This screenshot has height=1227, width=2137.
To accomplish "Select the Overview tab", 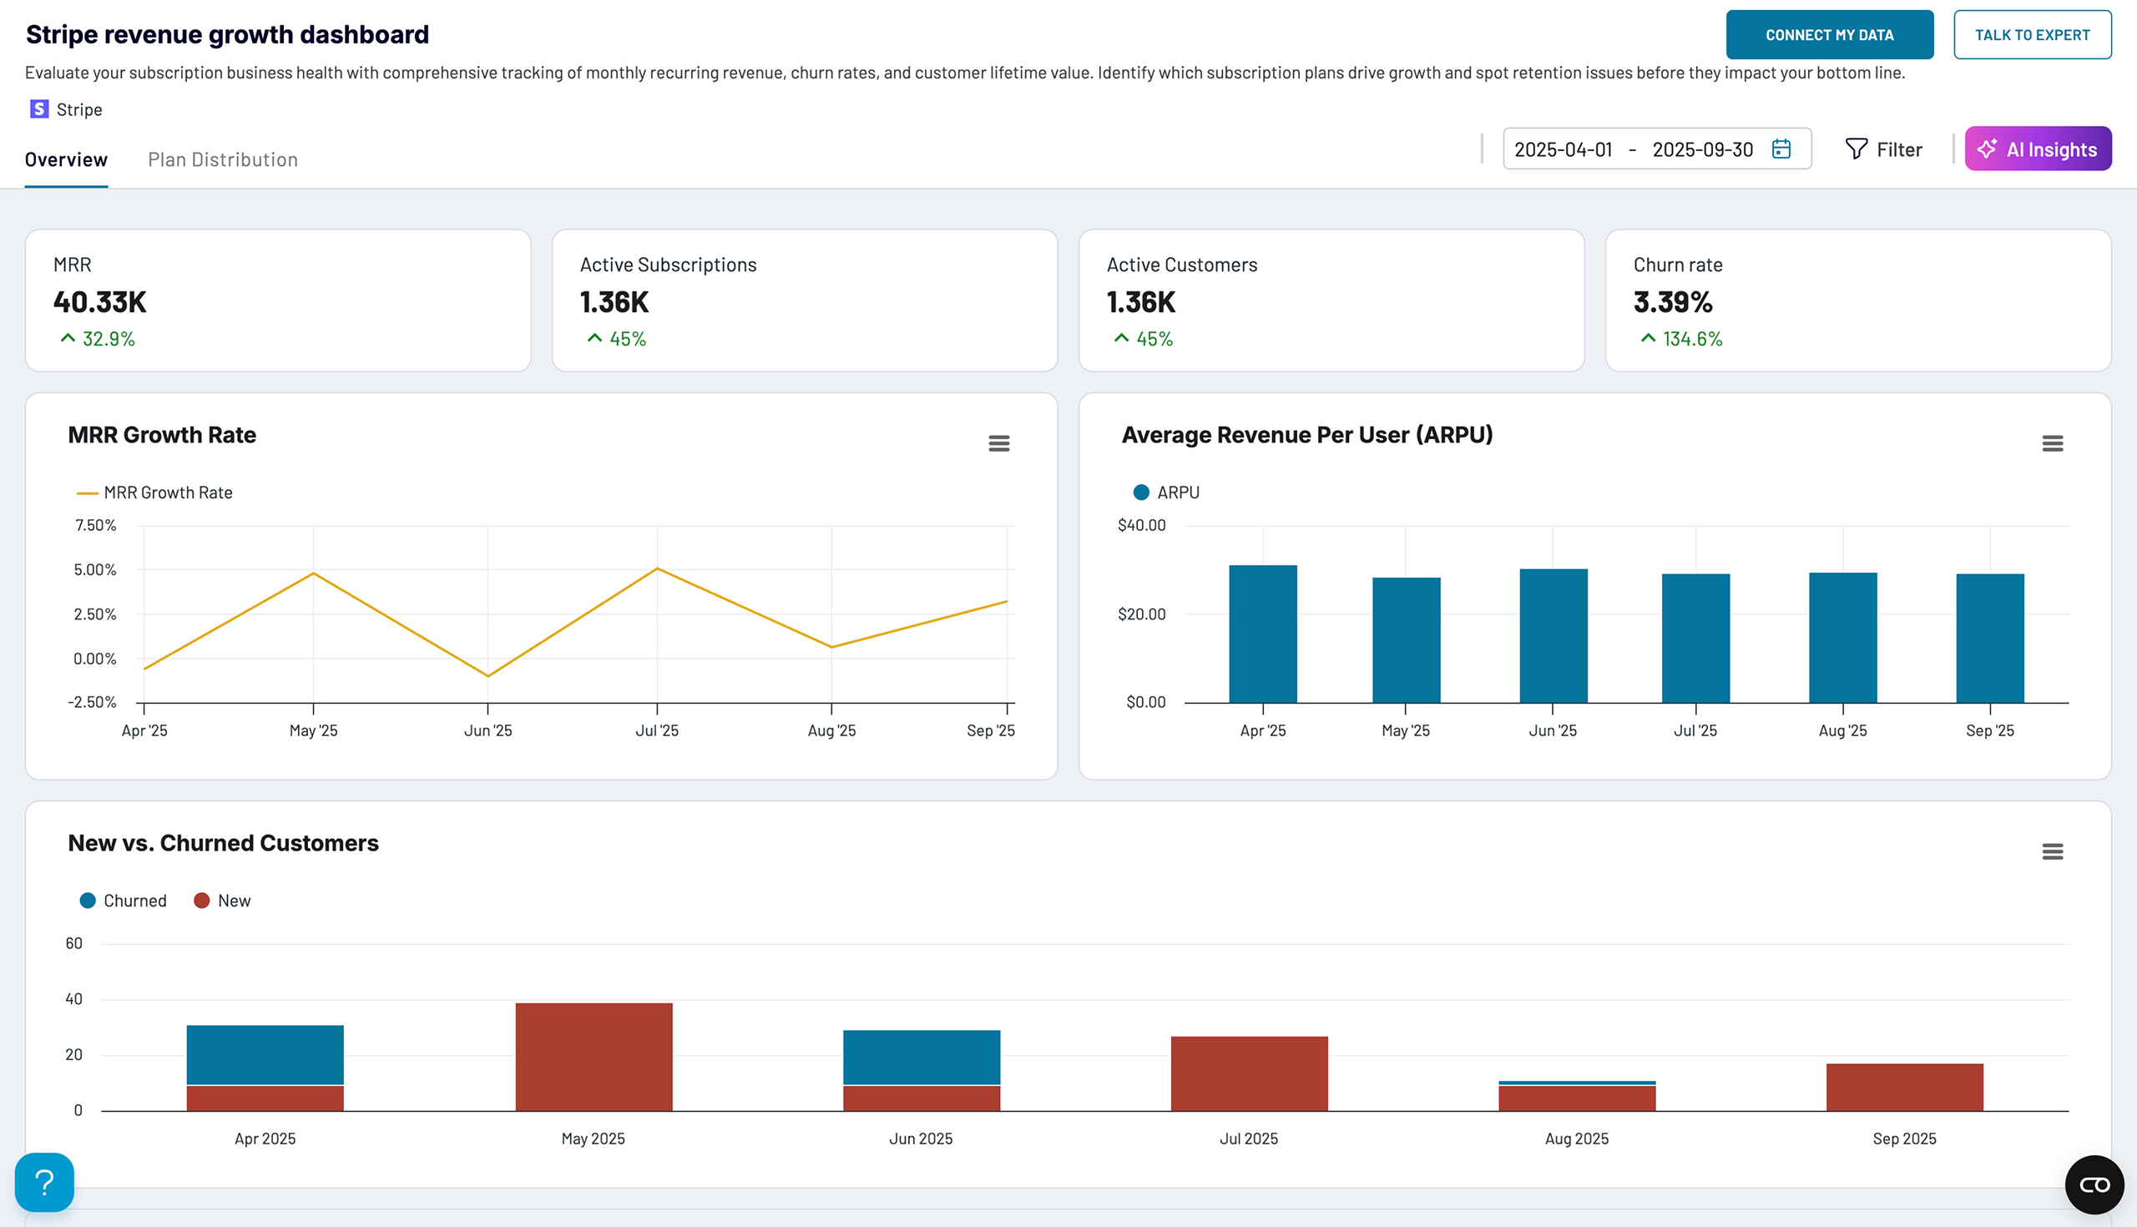I will click(x=66, y=159).
